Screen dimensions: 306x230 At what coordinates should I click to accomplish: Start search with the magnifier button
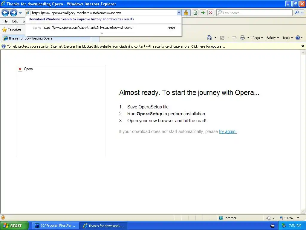(x=297, y=13)
